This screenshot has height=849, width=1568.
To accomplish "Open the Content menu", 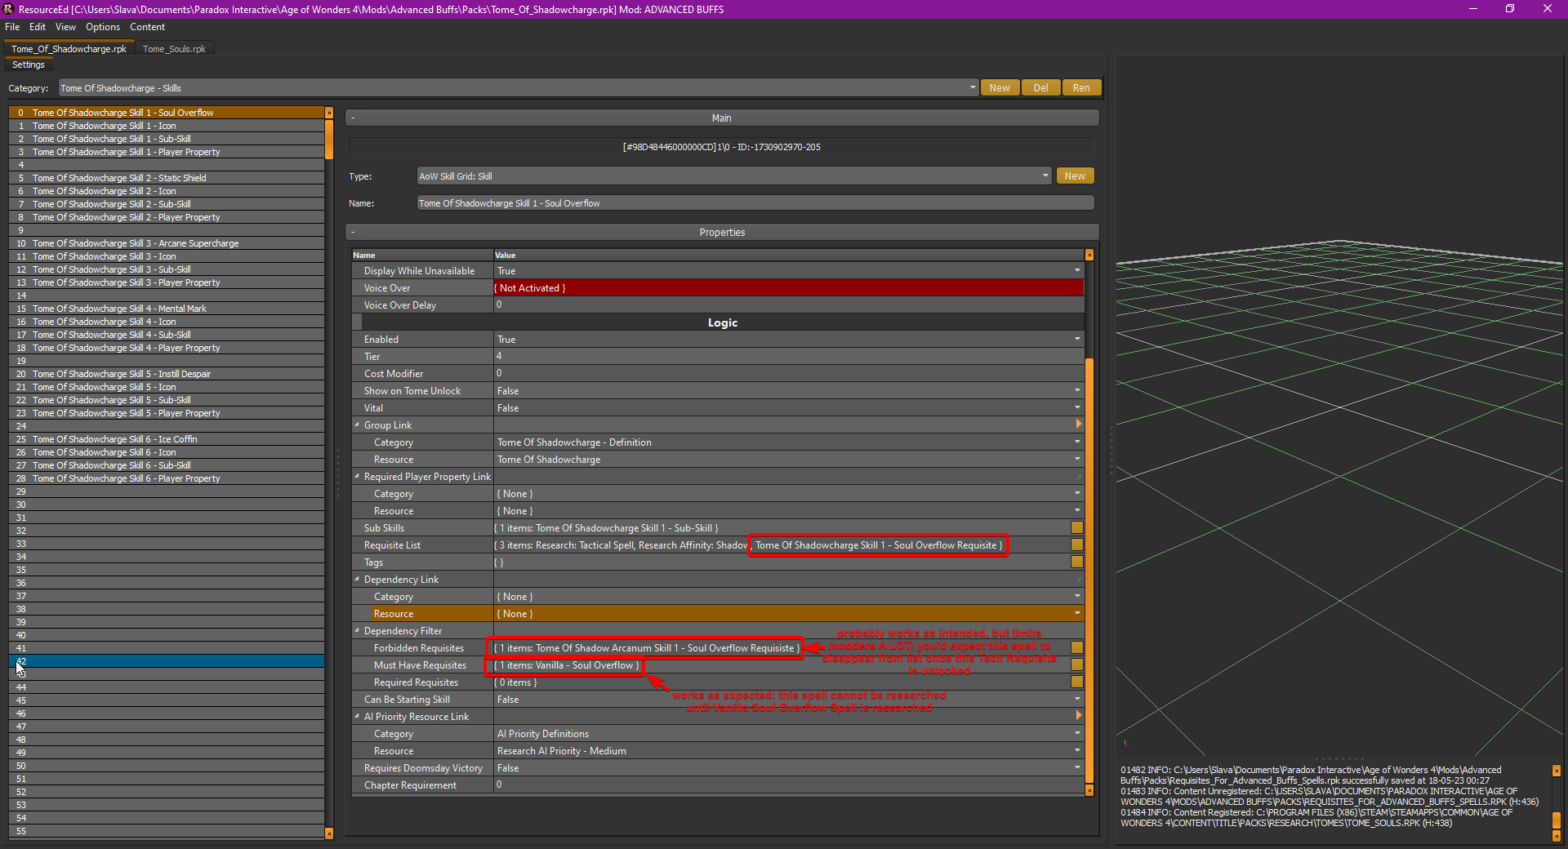I will pos(147,27).
